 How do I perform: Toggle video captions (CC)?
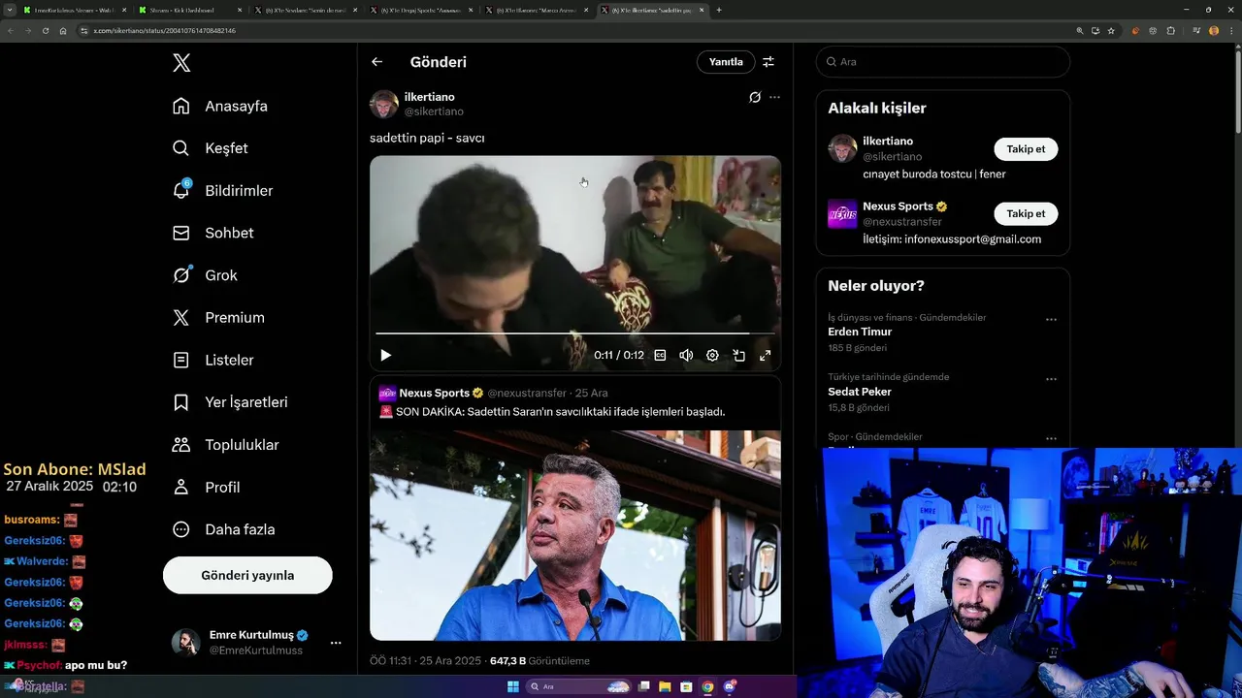(x=660, y=356)
